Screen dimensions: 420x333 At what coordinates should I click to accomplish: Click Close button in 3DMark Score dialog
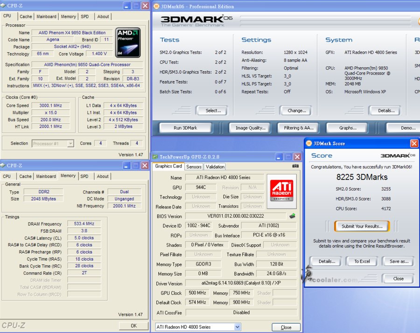tap(399, 278)
